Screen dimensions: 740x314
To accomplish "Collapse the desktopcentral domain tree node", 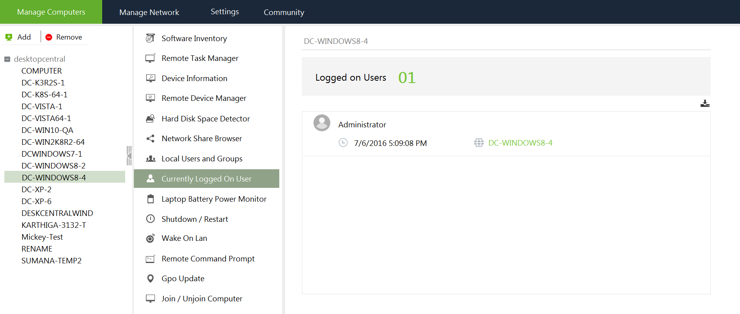I will [x=7, y=59].
